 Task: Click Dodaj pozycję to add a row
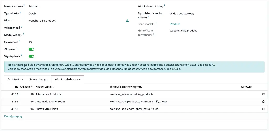(13, 116)
